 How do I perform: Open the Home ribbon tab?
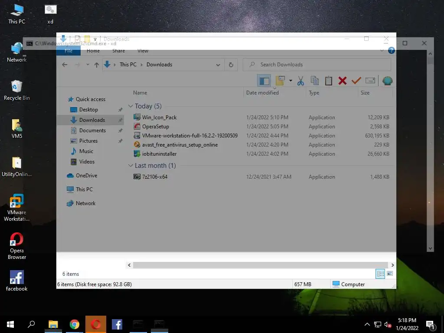pyautogui.click(x=93, y=51)
